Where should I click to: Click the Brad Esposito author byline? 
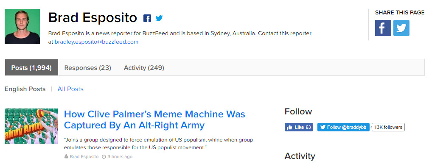pyautogui.click(x=84, y=157)
